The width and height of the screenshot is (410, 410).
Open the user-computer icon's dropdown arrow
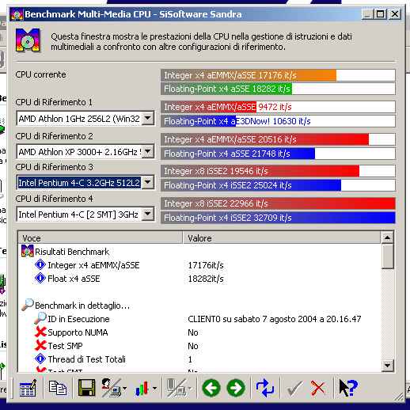click(x=124, y=389)
